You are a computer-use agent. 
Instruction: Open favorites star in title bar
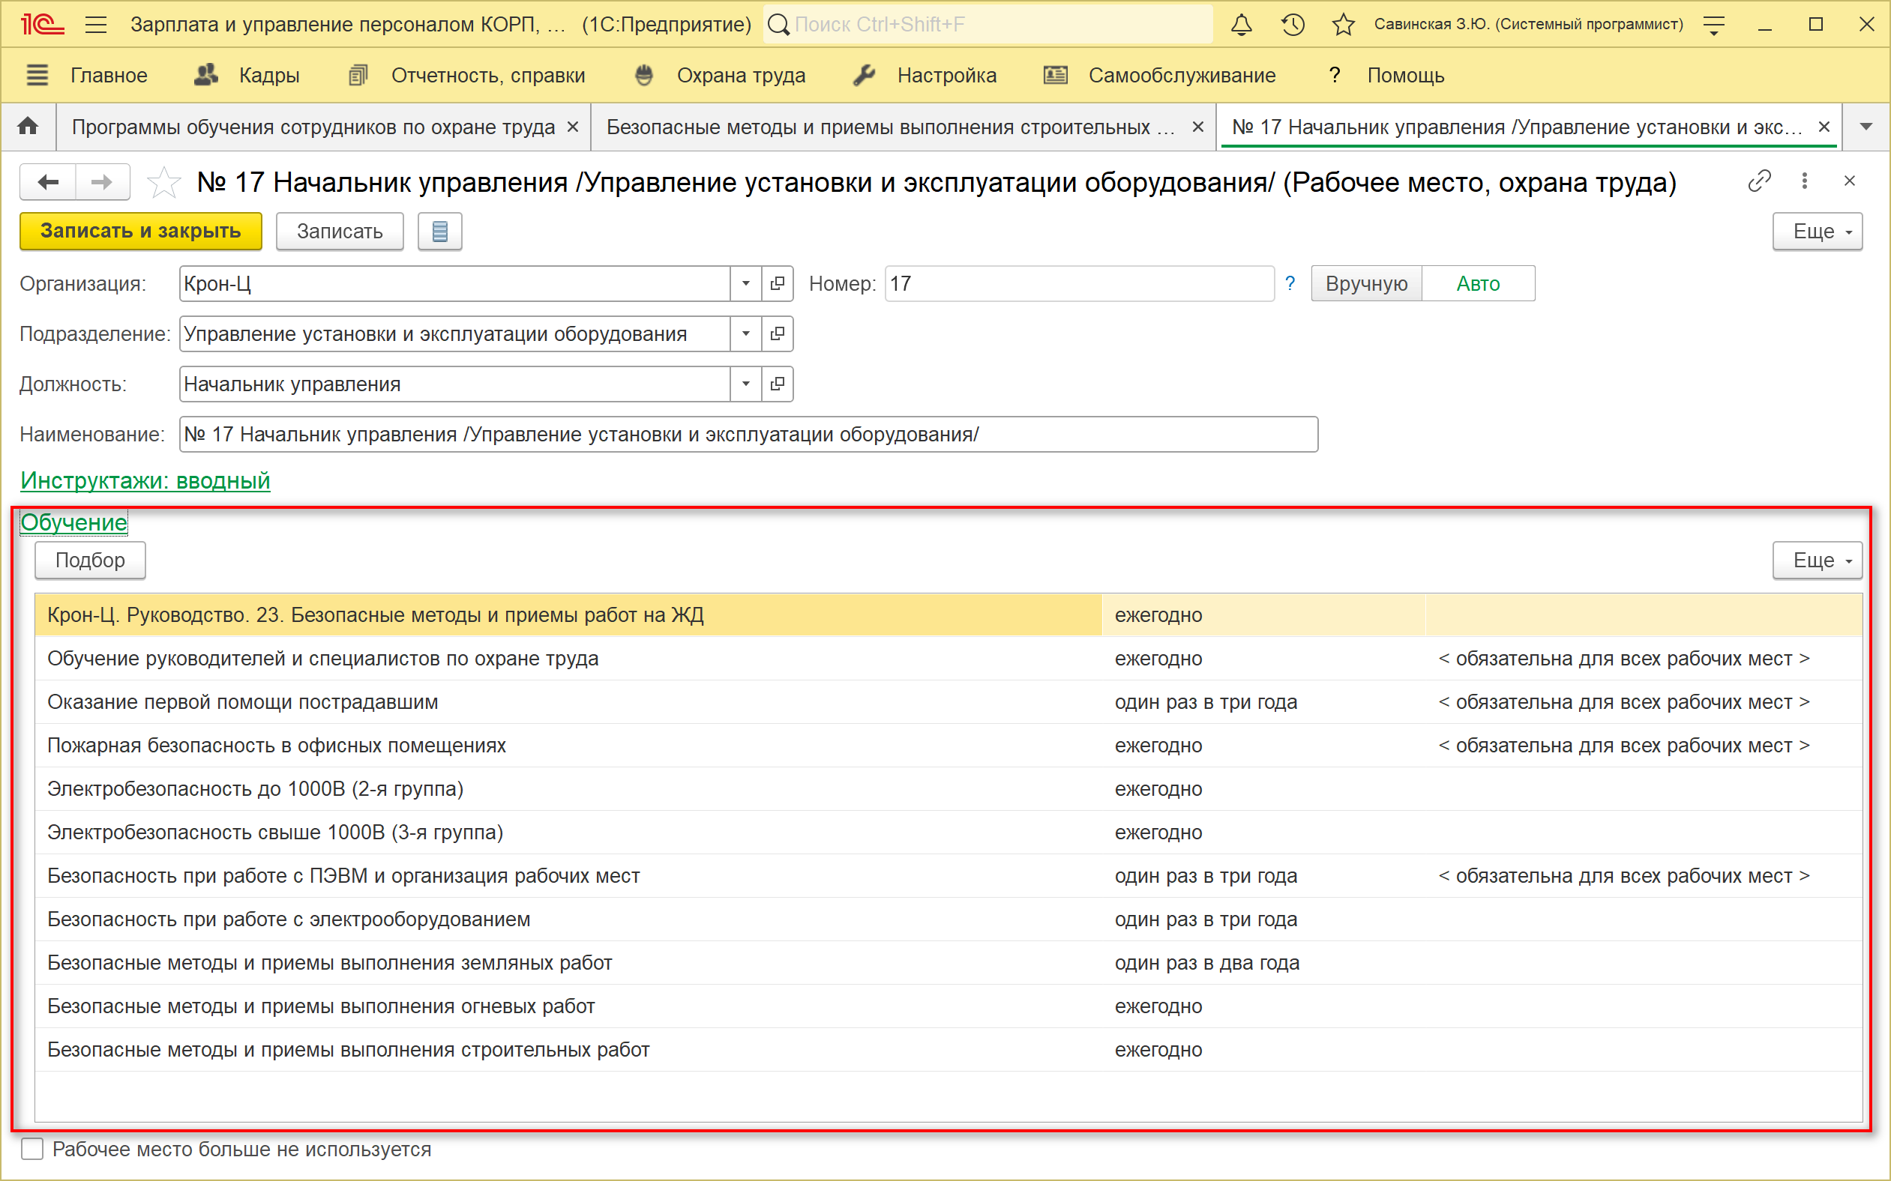pyautogui.click(x=1343, y=25)
